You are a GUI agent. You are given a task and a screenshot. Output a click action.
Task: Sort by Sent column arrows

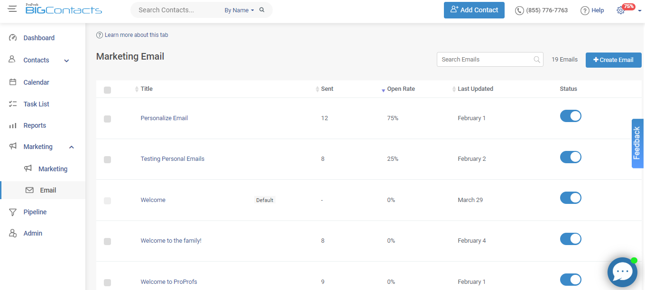point(318,89)
